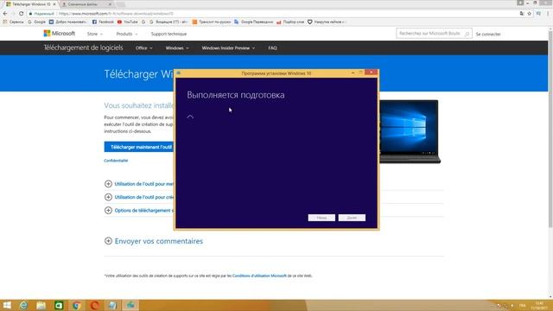The height and width of the screenshot is (311, 553).
Task: Click the taskbar clock
Action: [x=539, y=305]
